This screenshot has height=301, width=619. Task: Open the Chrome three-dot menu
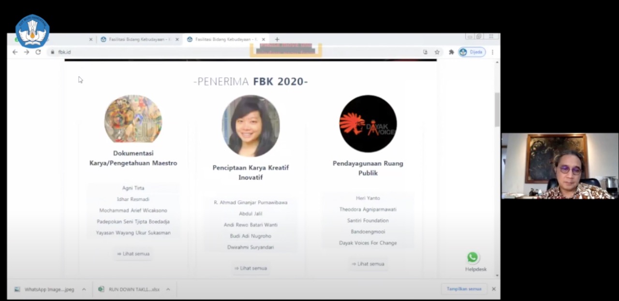[492, 52]
